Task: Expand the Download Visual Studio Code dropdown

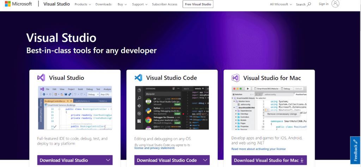Action: point(172,160)
